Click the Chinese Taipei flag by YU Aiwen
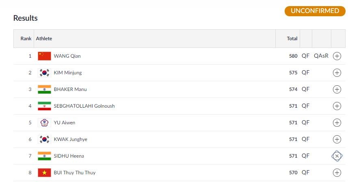Screen dimensions: 348x182 (44, 123)
